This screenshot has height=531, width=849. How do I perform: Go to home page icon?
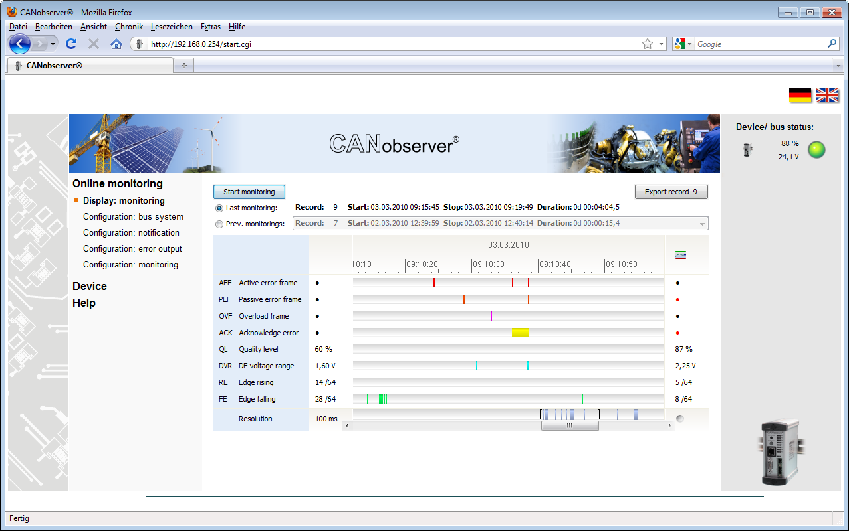click(x=116, y=44)
